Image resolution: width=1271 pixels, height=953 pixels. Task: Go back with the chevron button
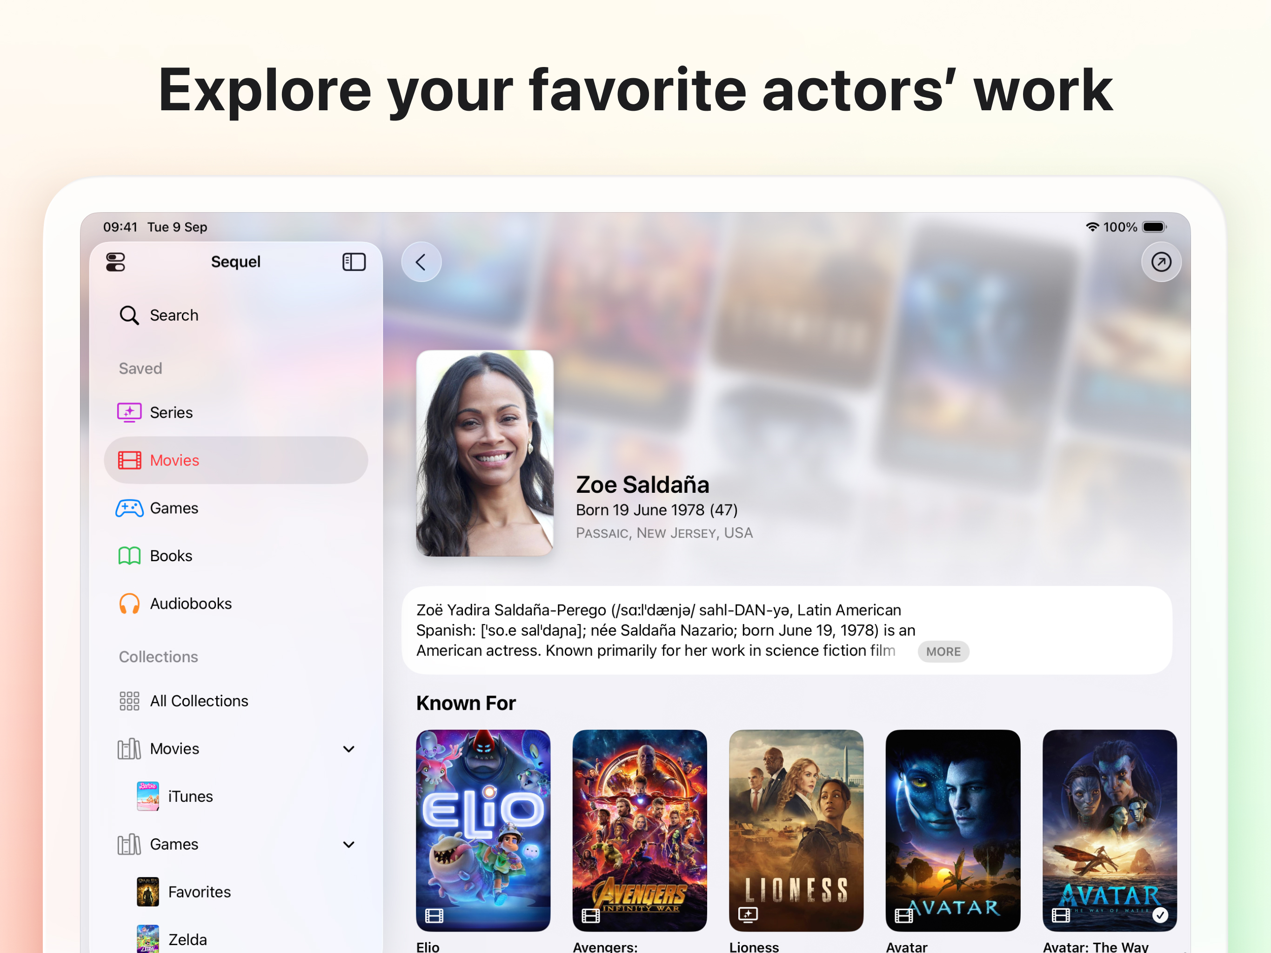click(x=421, y=262)
